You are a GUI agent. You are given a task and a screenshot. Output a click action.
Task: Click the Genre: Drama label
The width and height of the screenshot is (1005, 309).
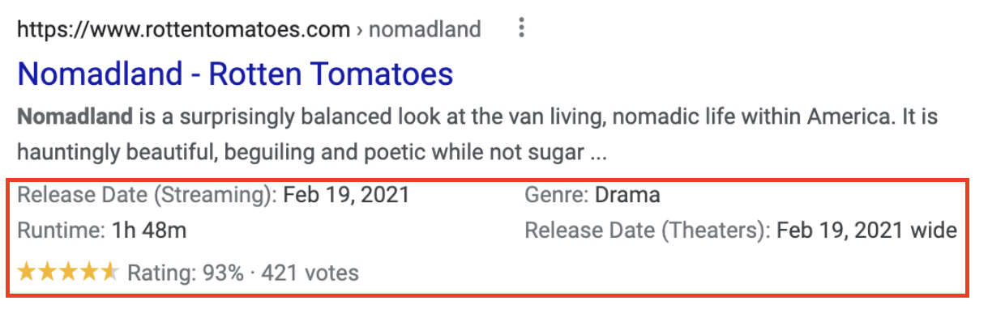(x=592, y=195)
